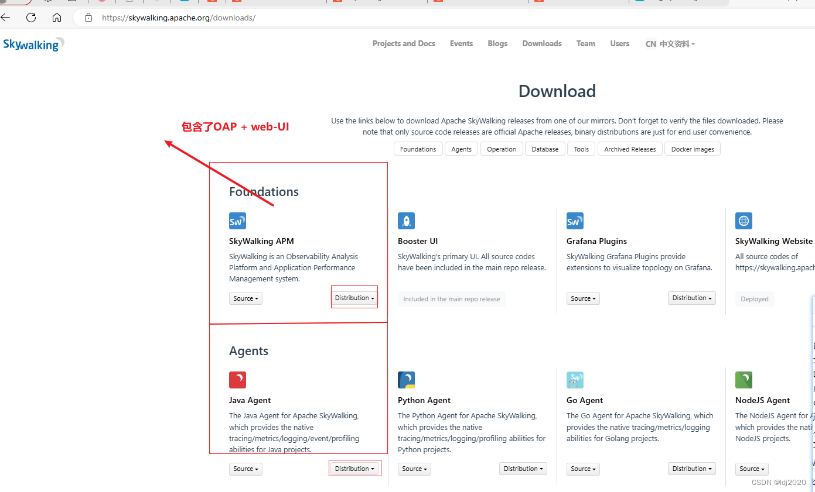Jump to Operation section button
Screen dimensions: 815x492
click(502, 149)
